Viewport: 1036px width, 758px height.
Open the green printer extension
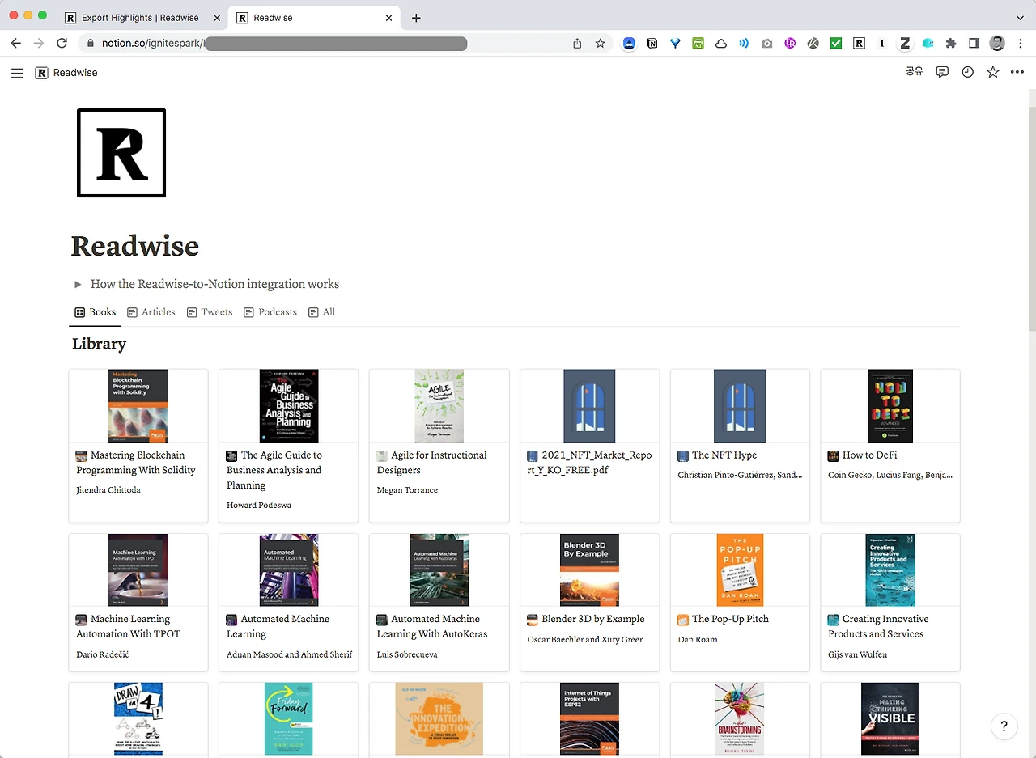(698, 43)
